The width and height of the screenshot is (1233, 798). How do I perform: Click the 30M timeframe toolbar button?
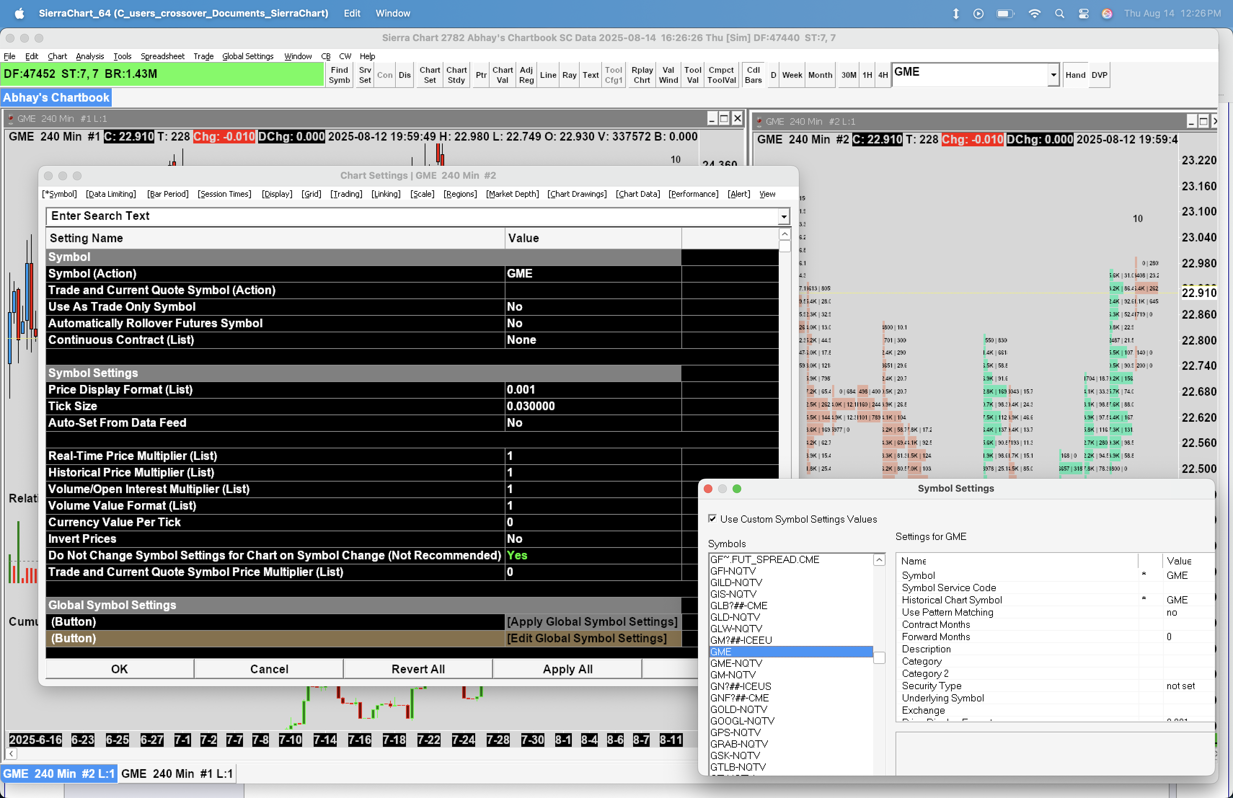848,75
